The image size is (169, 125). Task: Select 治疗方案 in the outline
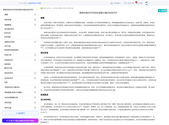tap(8, 46)
